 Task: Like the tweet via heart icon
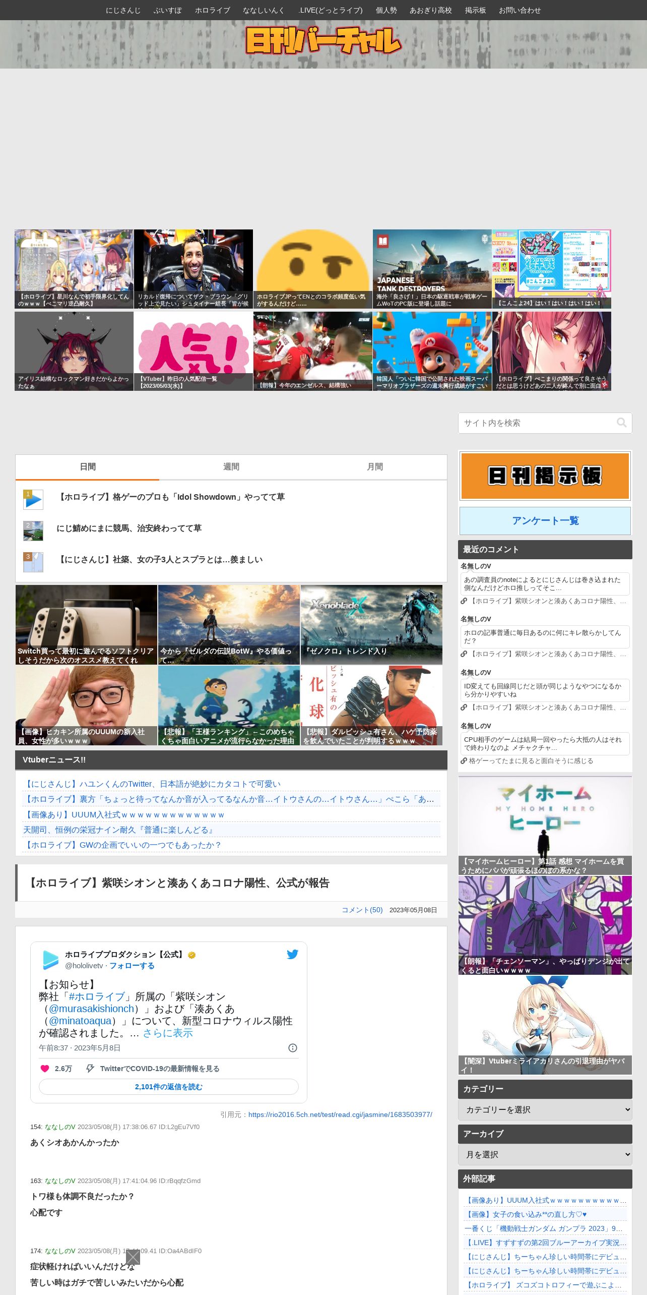(45, 1069)
